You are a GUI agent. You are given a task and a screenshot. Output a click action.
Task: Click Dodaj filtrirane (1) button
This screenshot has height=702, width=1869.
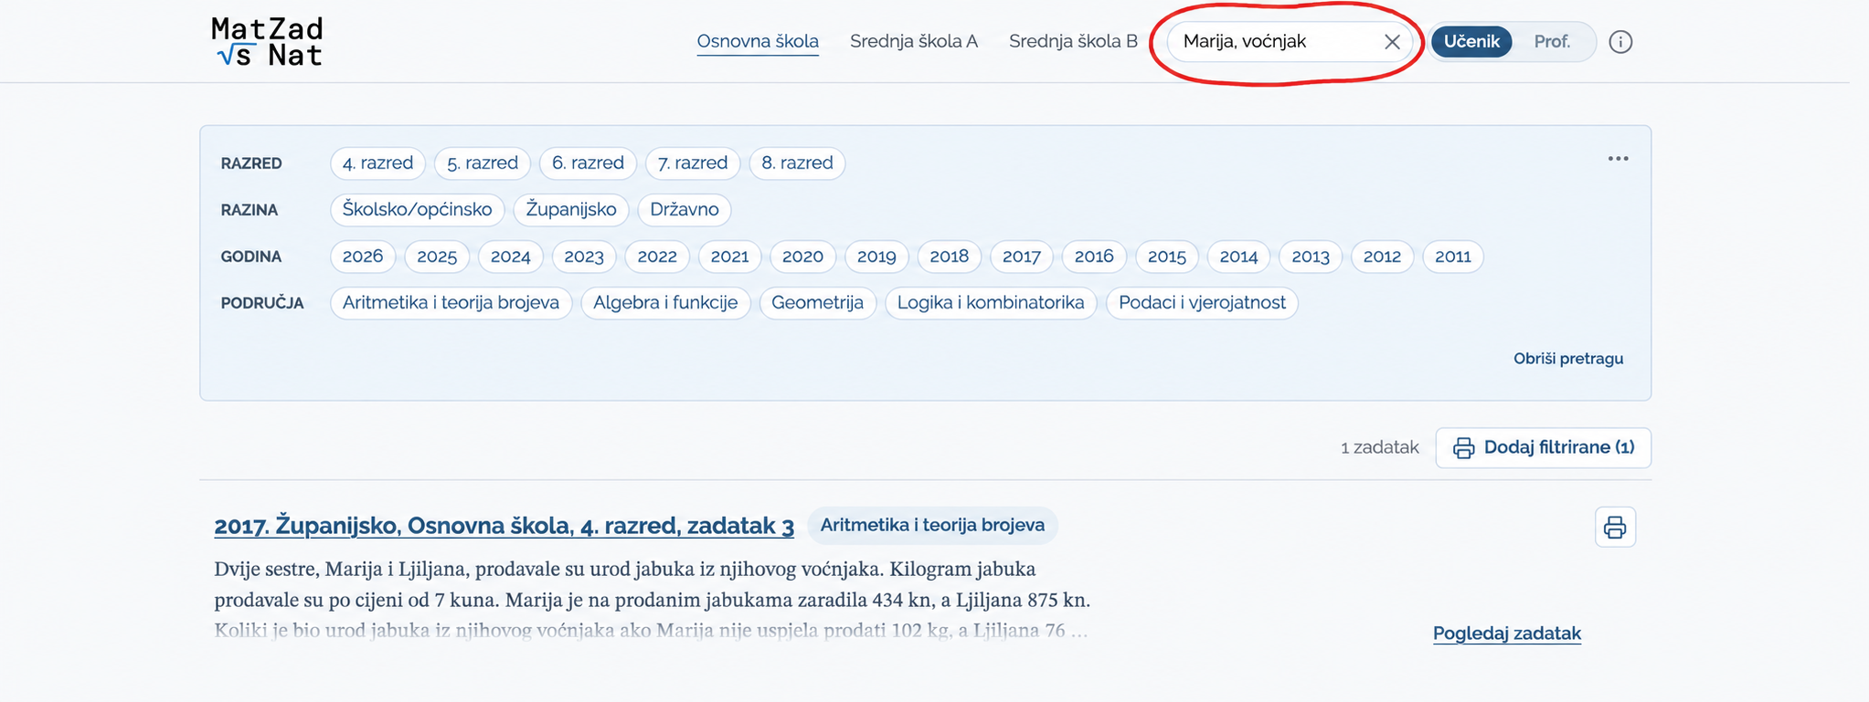pos(1544,447)
